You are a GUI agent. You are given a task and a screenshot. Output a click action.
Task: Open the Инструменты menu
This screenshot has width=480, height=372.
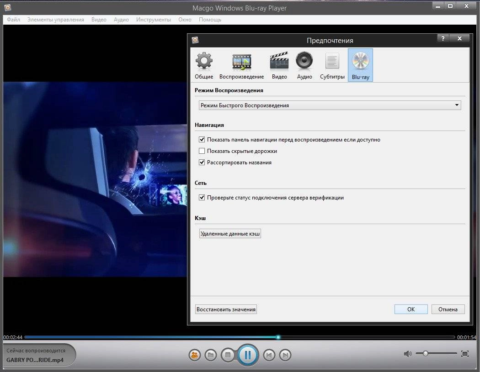click(154, 20)
